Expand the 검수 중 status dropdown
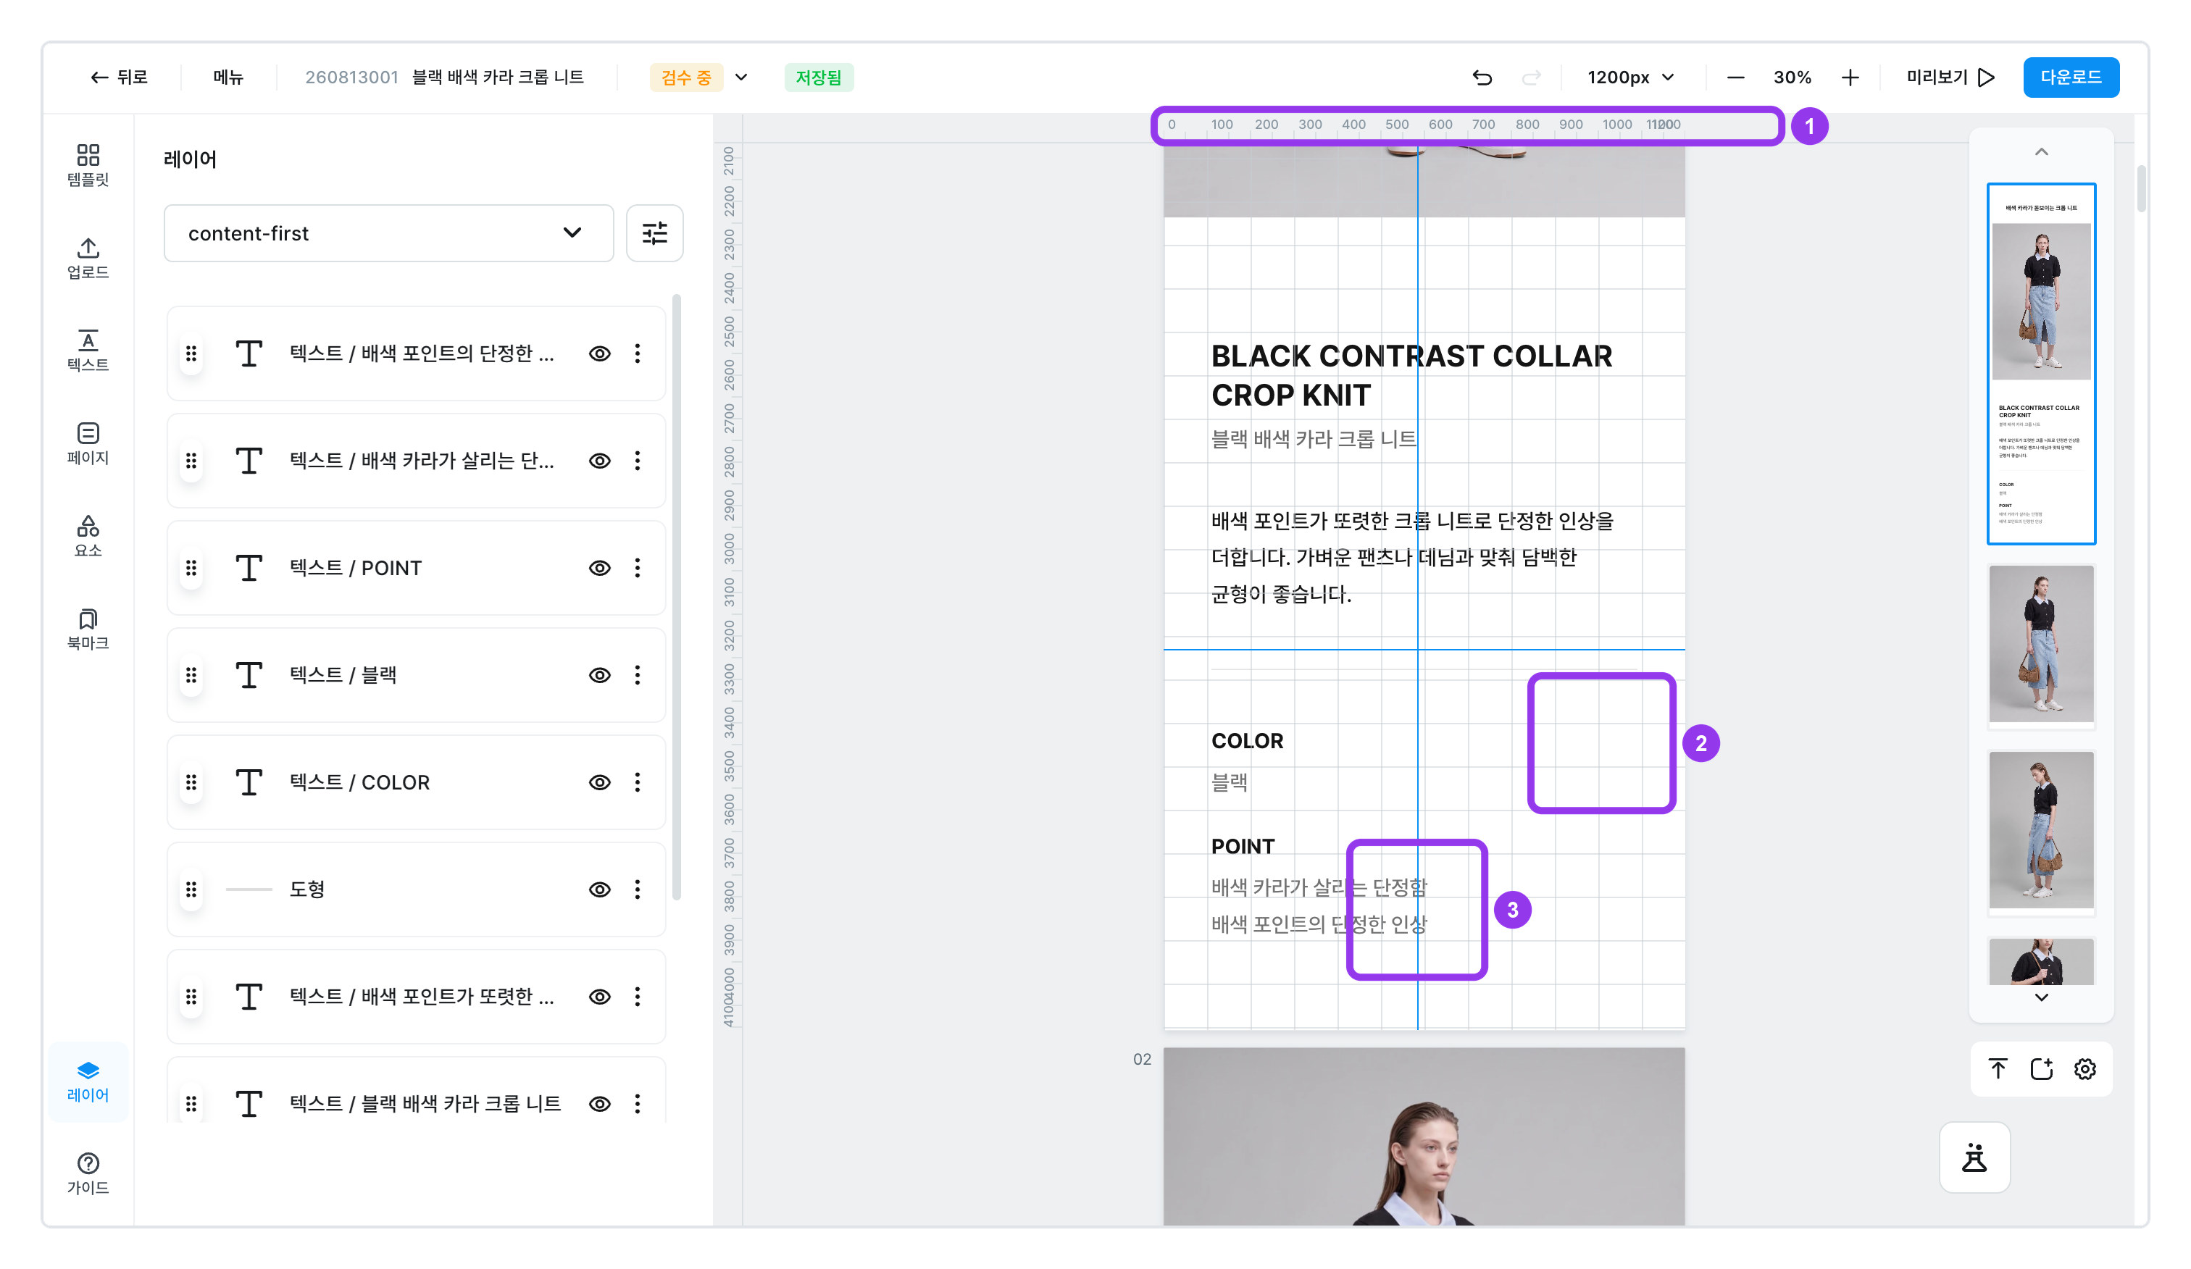2191x1269 pixels. (740, 78)
